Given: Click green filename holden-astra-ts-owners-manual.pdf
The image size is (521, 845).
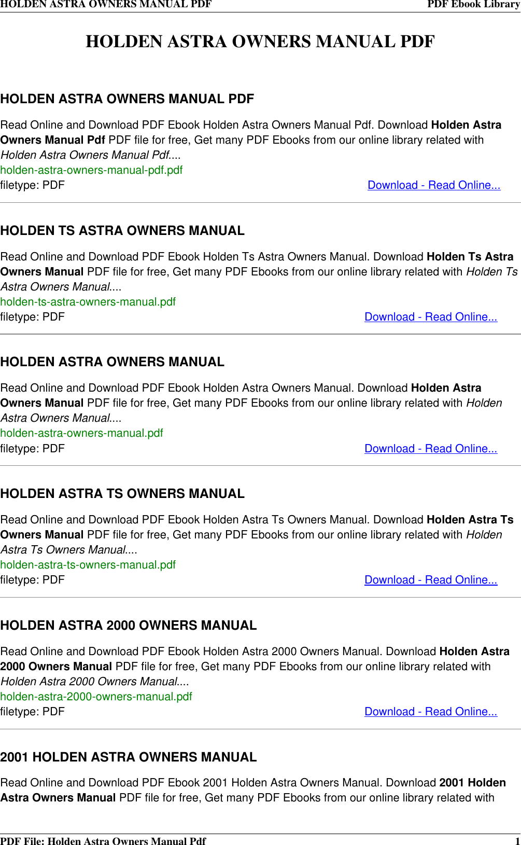Looking at the screenshot, I should [x=88, y=565].
